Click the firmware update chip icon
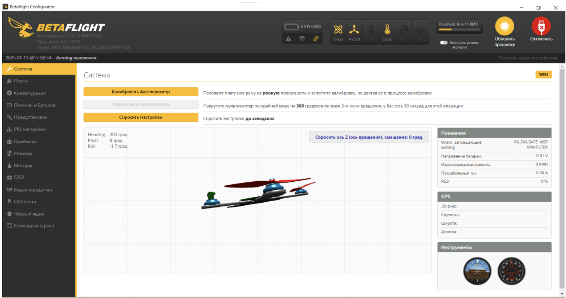This screenshot has width=566, height=298. 504,26
